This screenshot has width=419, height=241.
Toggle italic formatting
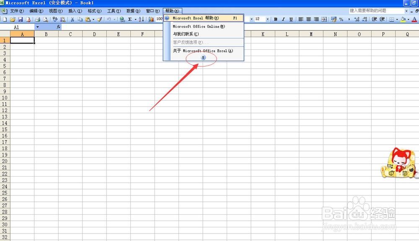tap(283, 19)
